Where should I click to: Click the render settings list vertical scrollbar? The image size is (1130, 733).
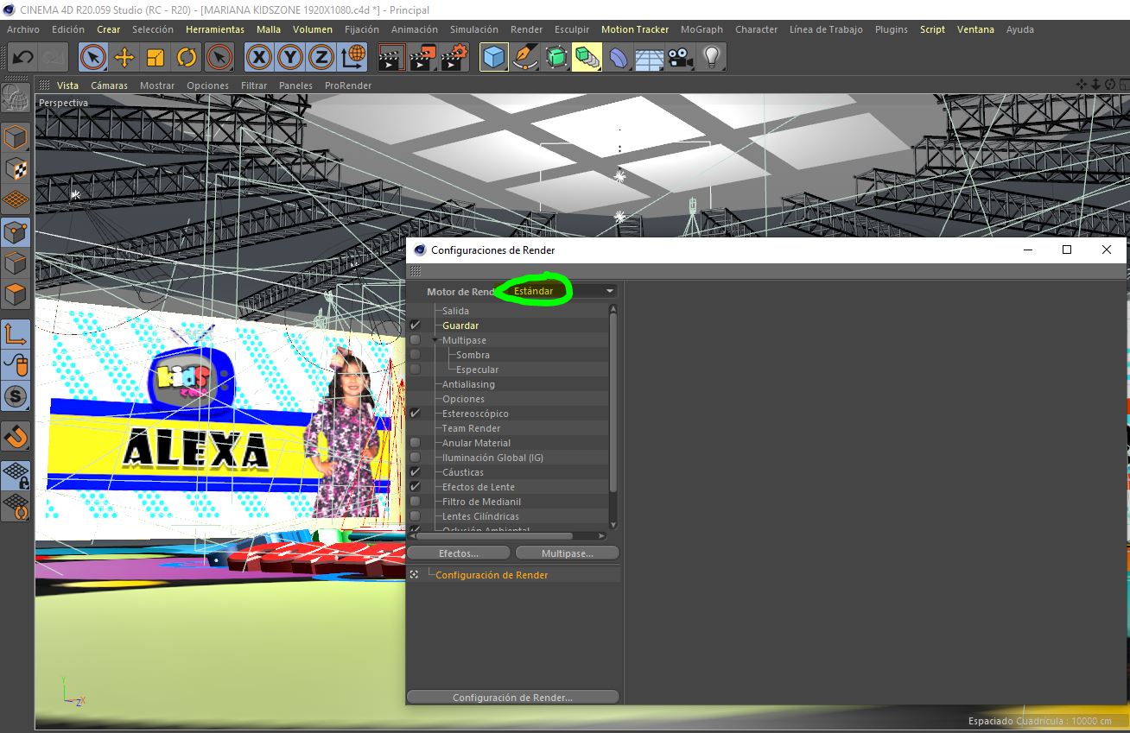[x=613, y=401]
